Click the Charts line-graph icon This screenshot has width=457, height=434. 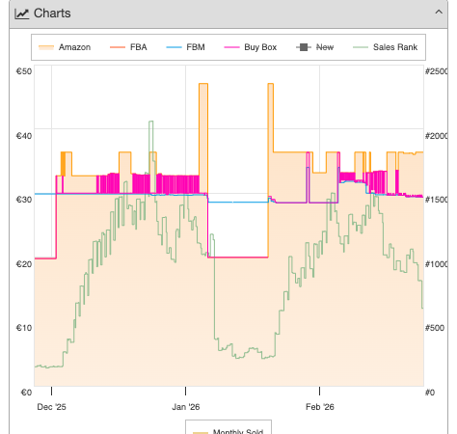click(22, 14)
